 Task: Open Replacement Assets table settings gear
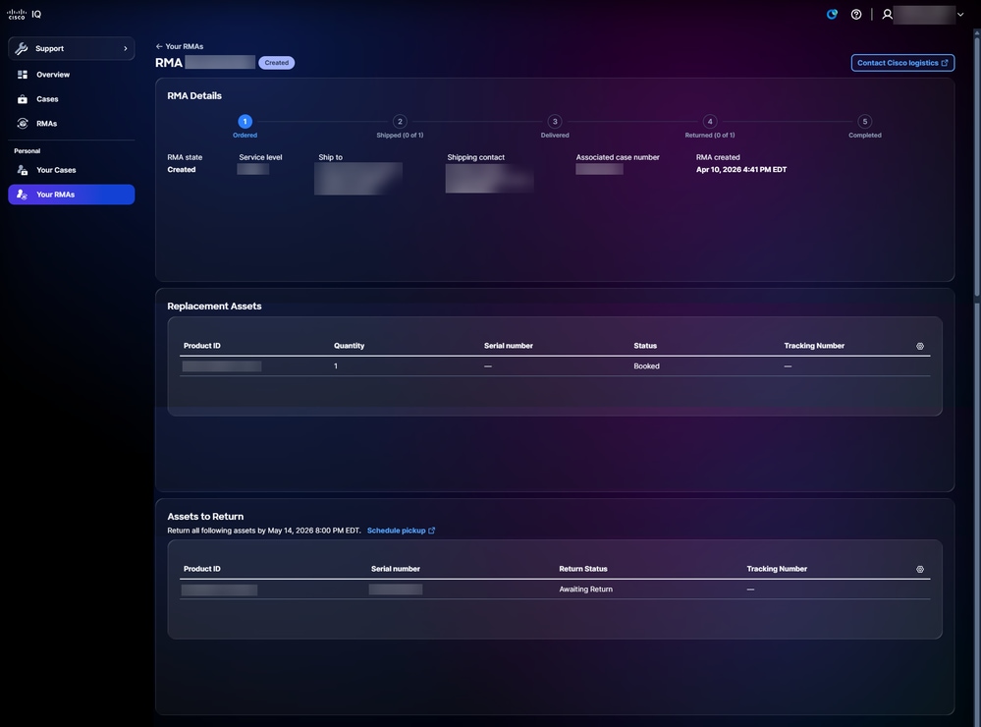point(920,346)
